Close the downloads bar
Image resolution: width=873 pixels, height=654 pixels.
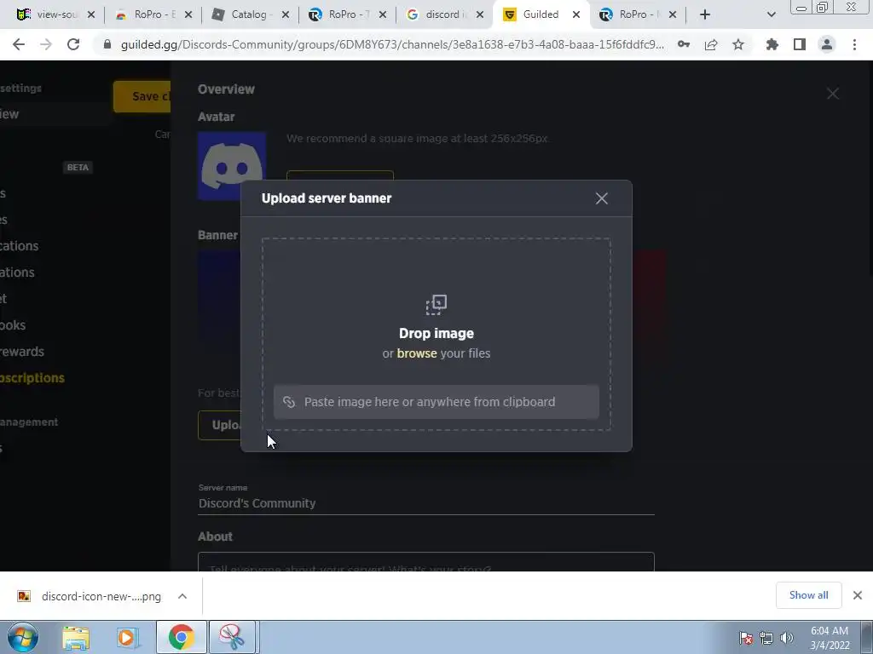[x=858, y=595]
